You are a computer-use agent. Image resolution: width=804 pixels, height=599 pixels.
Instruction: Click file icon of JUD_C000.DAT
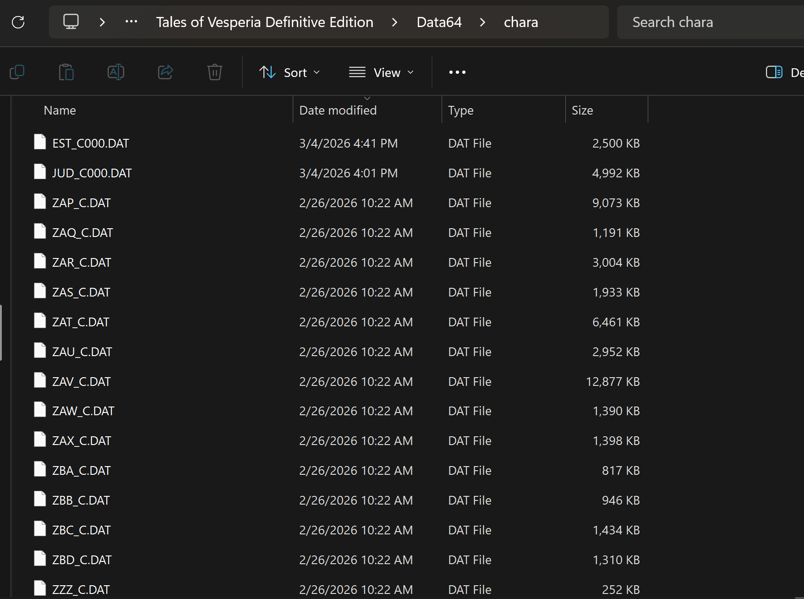coord(40,171)
